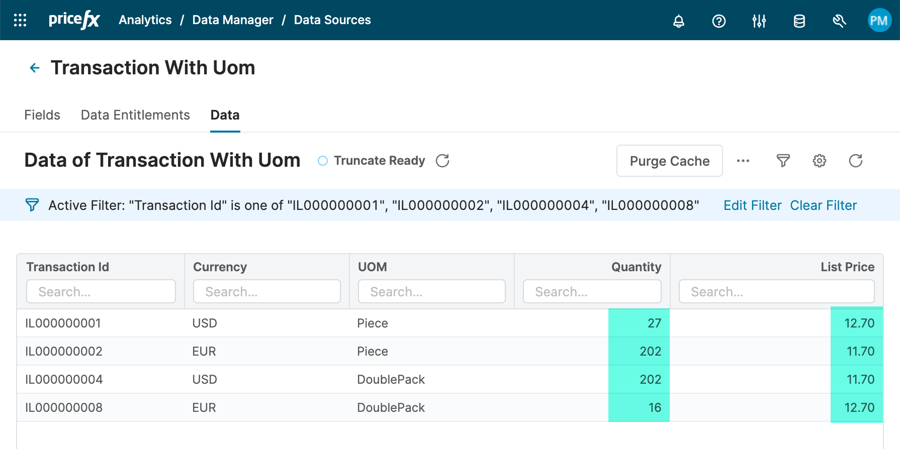Click list price 12.70 in row IL000000008
This screenshot has height=449, width=900.
coord(859,407)
